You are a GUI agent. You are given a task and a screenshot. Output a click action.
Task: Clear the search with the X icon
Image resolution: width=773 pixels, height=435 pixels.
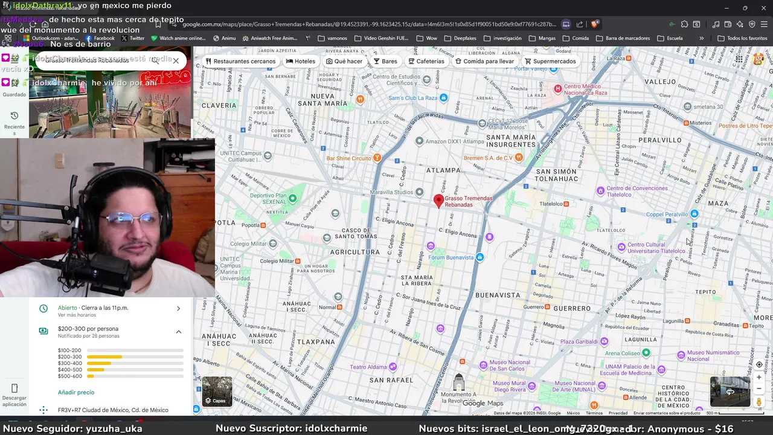pyautogui.click(x=176, y=60)
